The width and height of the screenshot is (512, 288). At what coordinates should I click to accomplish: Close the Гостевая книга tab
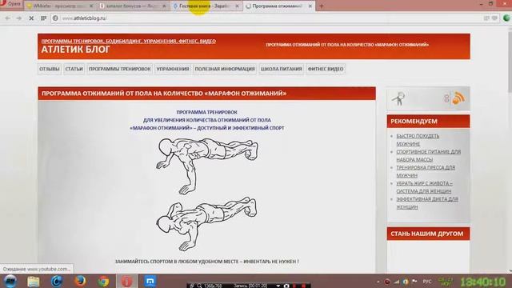click(x=237, y=6)
